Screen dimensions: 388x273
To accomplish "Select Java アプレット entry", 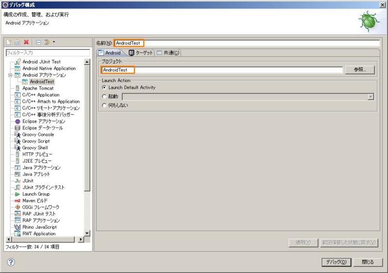I will point(36,174).
